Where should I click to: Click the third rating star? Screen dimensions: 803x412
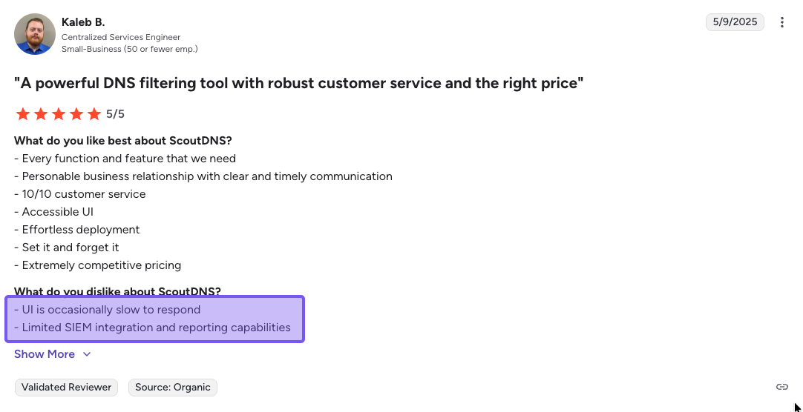tap(59, 114)
